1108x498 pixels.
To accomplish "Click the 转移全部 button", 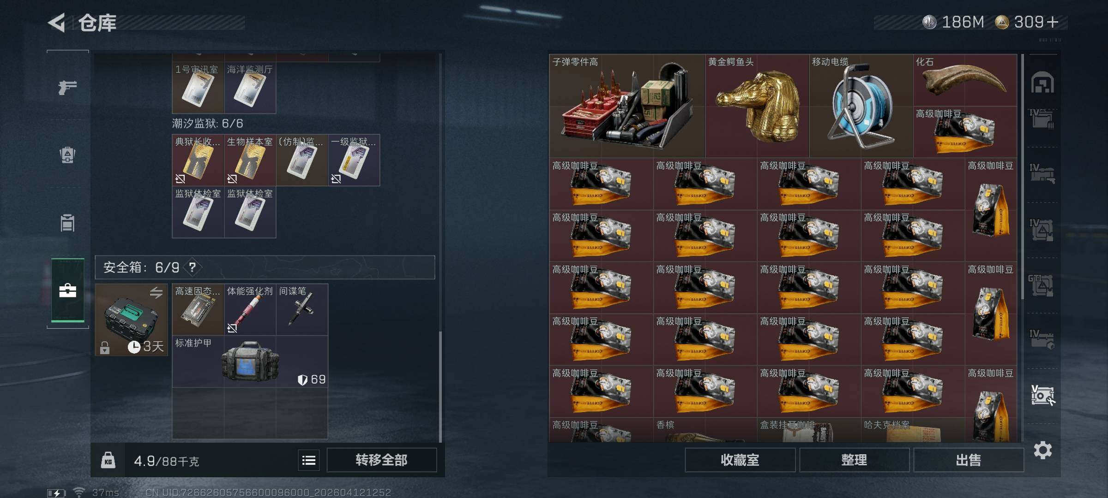I will [x=381, y=460].
